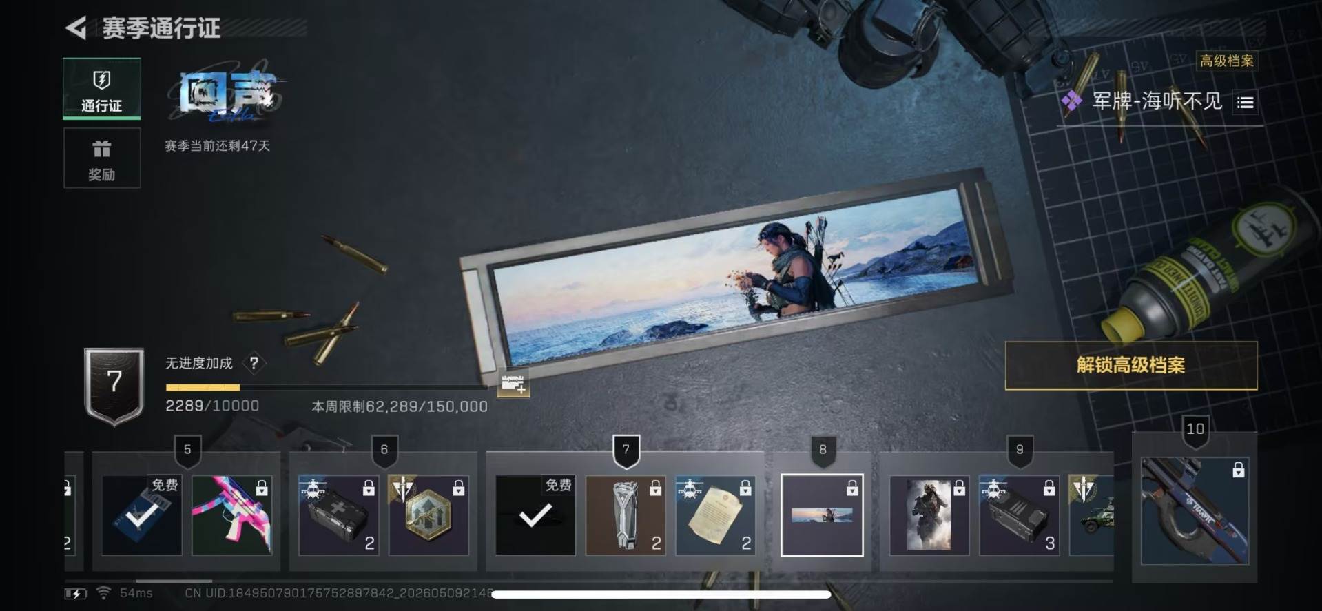Click the 高级档案 label tag
The width and height of the screenshot is (1322, 611).
[1227, 61]
